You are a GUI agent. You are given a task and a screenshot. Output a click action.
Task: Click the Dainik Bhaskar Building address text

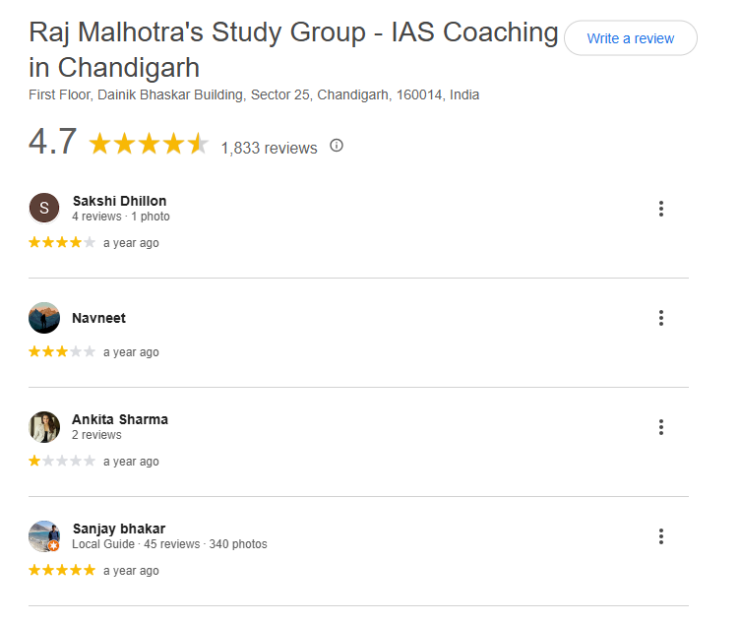[254, 95]
